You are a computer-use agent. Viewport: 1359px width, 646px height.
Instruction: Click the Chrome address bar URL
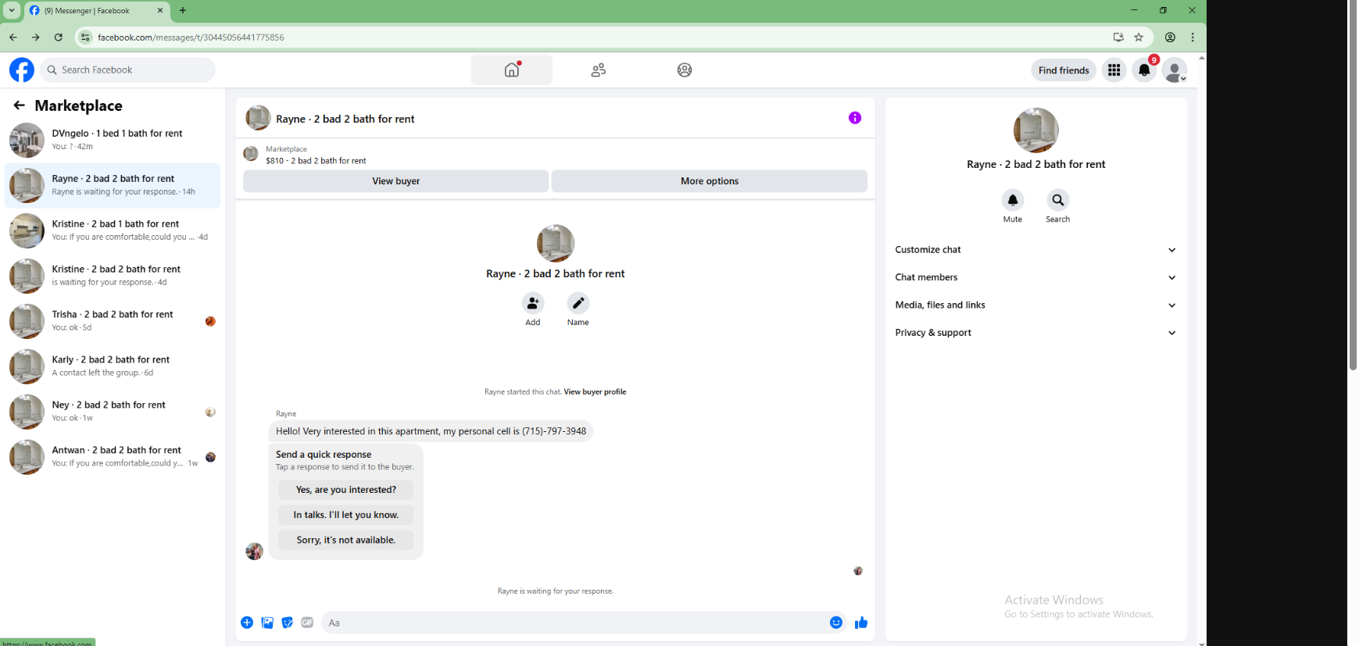tap(191, 37)
